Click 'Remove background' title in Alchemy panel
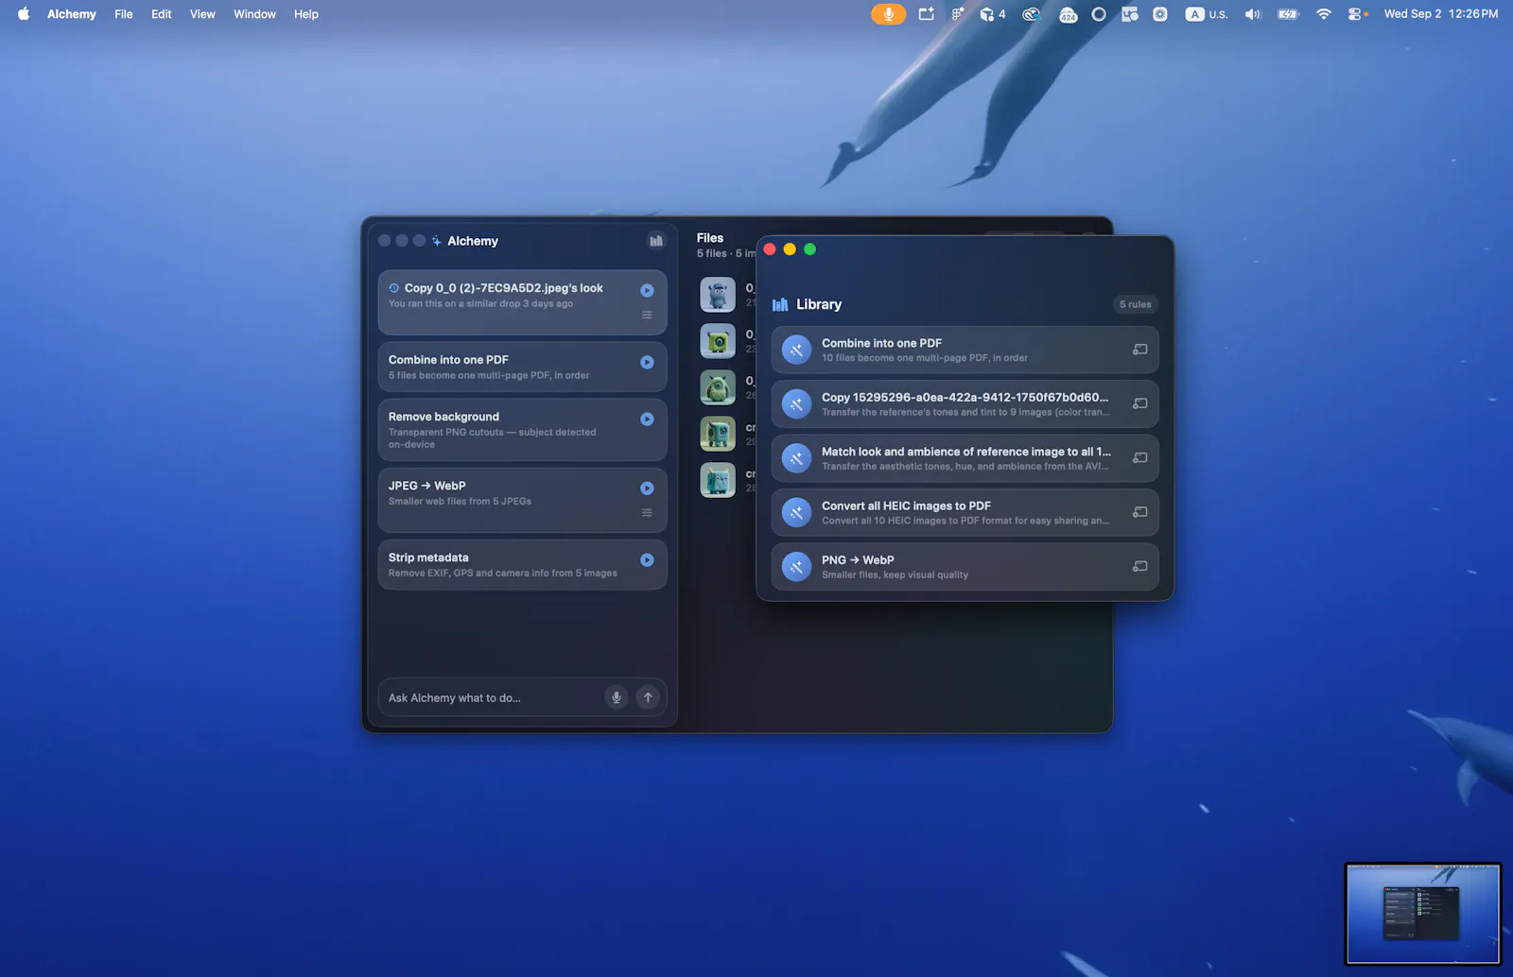This screenshot has height=977, width=1513. [x=443, y=417]
